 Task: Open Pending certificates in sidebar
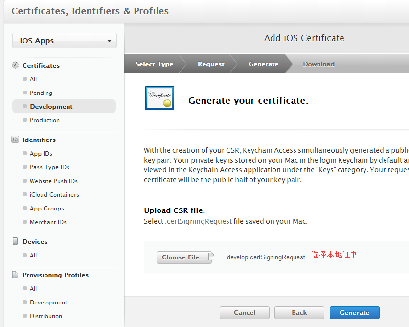pos(41,93)
